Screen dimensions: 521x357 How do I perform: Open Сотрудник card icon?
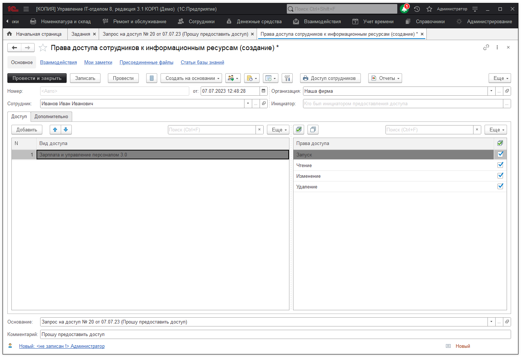[264, 103]
